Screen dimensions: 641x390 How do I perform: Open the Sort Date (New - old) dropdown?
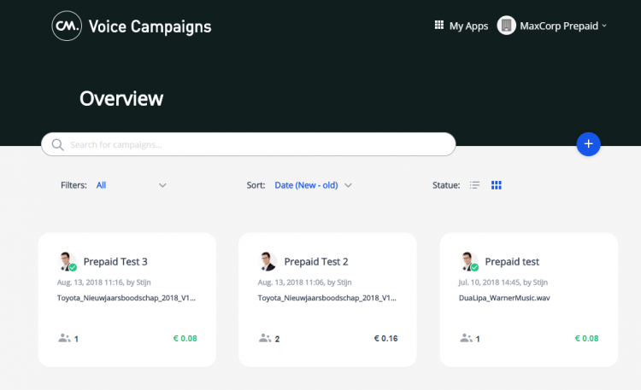[348, 185]
